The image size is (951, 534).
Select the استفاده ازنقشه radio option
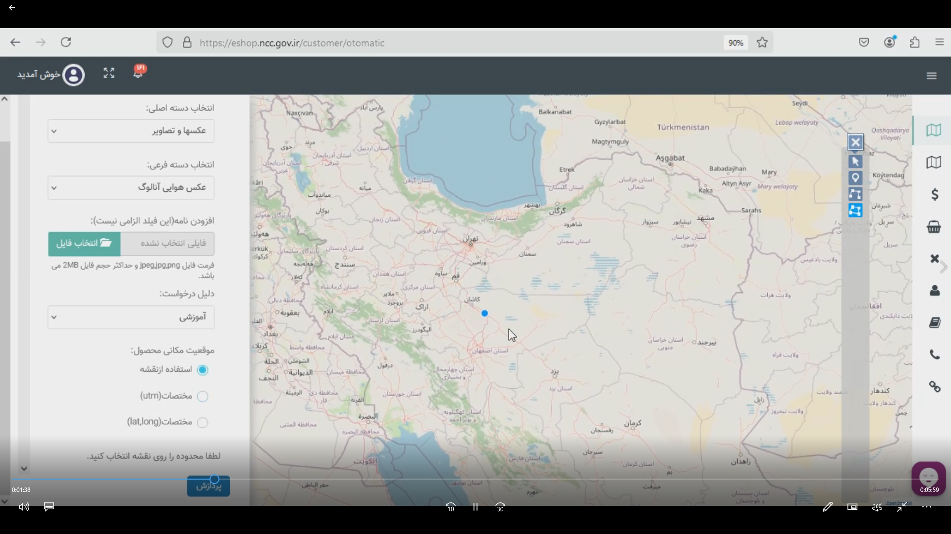click(x=203, y=370)
